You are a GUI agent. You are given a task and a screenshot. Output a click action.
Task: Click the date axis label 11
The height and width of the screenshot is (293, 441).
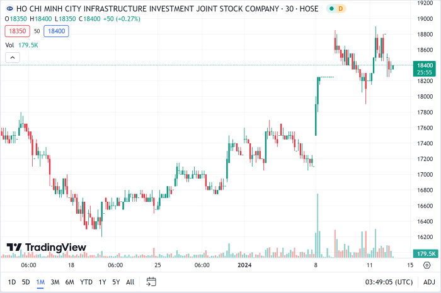pos(369,265)
